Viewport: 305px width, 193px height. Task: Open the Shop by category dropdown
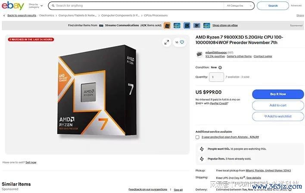[36, 6]
